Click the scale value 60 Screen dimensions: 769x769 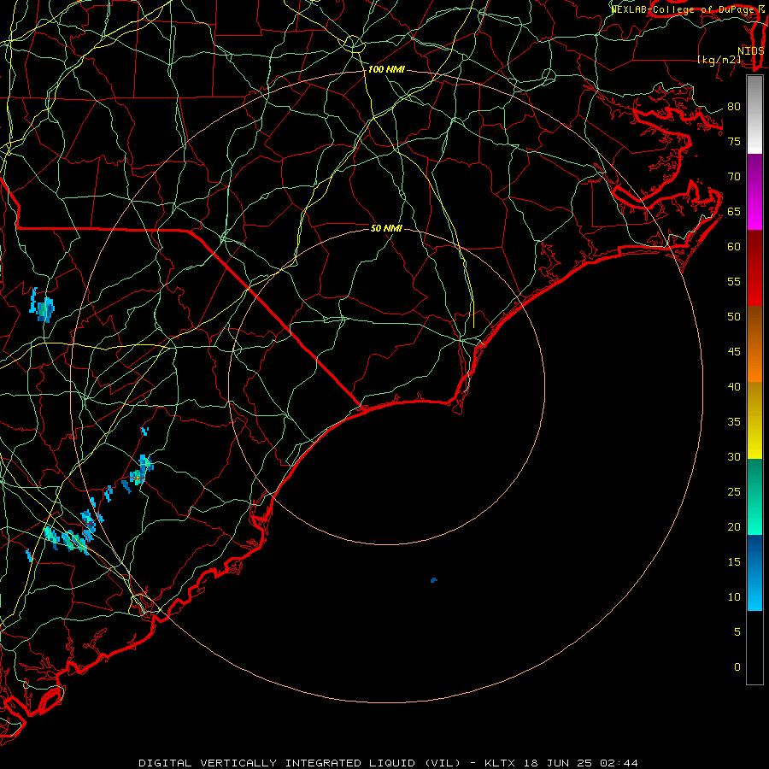coord(734,247)
